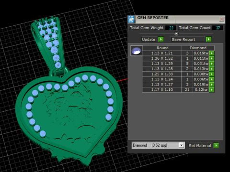Click the Total Gem Weight label

click(147, 28)
